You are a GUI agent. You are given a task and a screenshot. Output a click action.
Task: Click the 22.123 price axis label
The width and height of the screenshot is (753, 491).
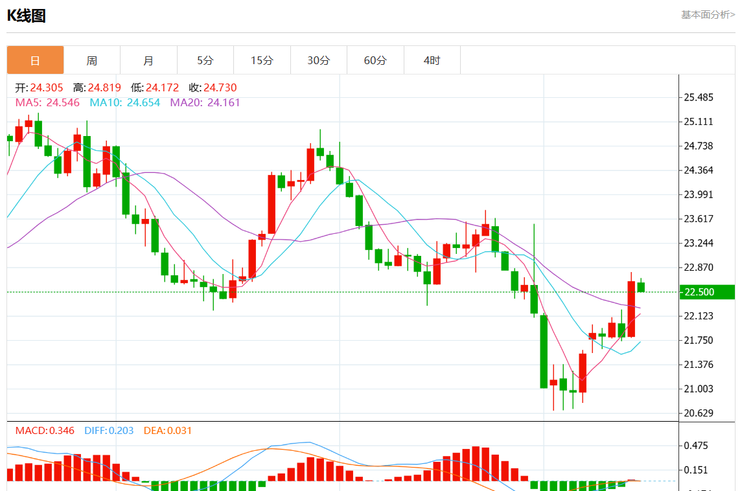pyautogui.click(x=699, y=316)
